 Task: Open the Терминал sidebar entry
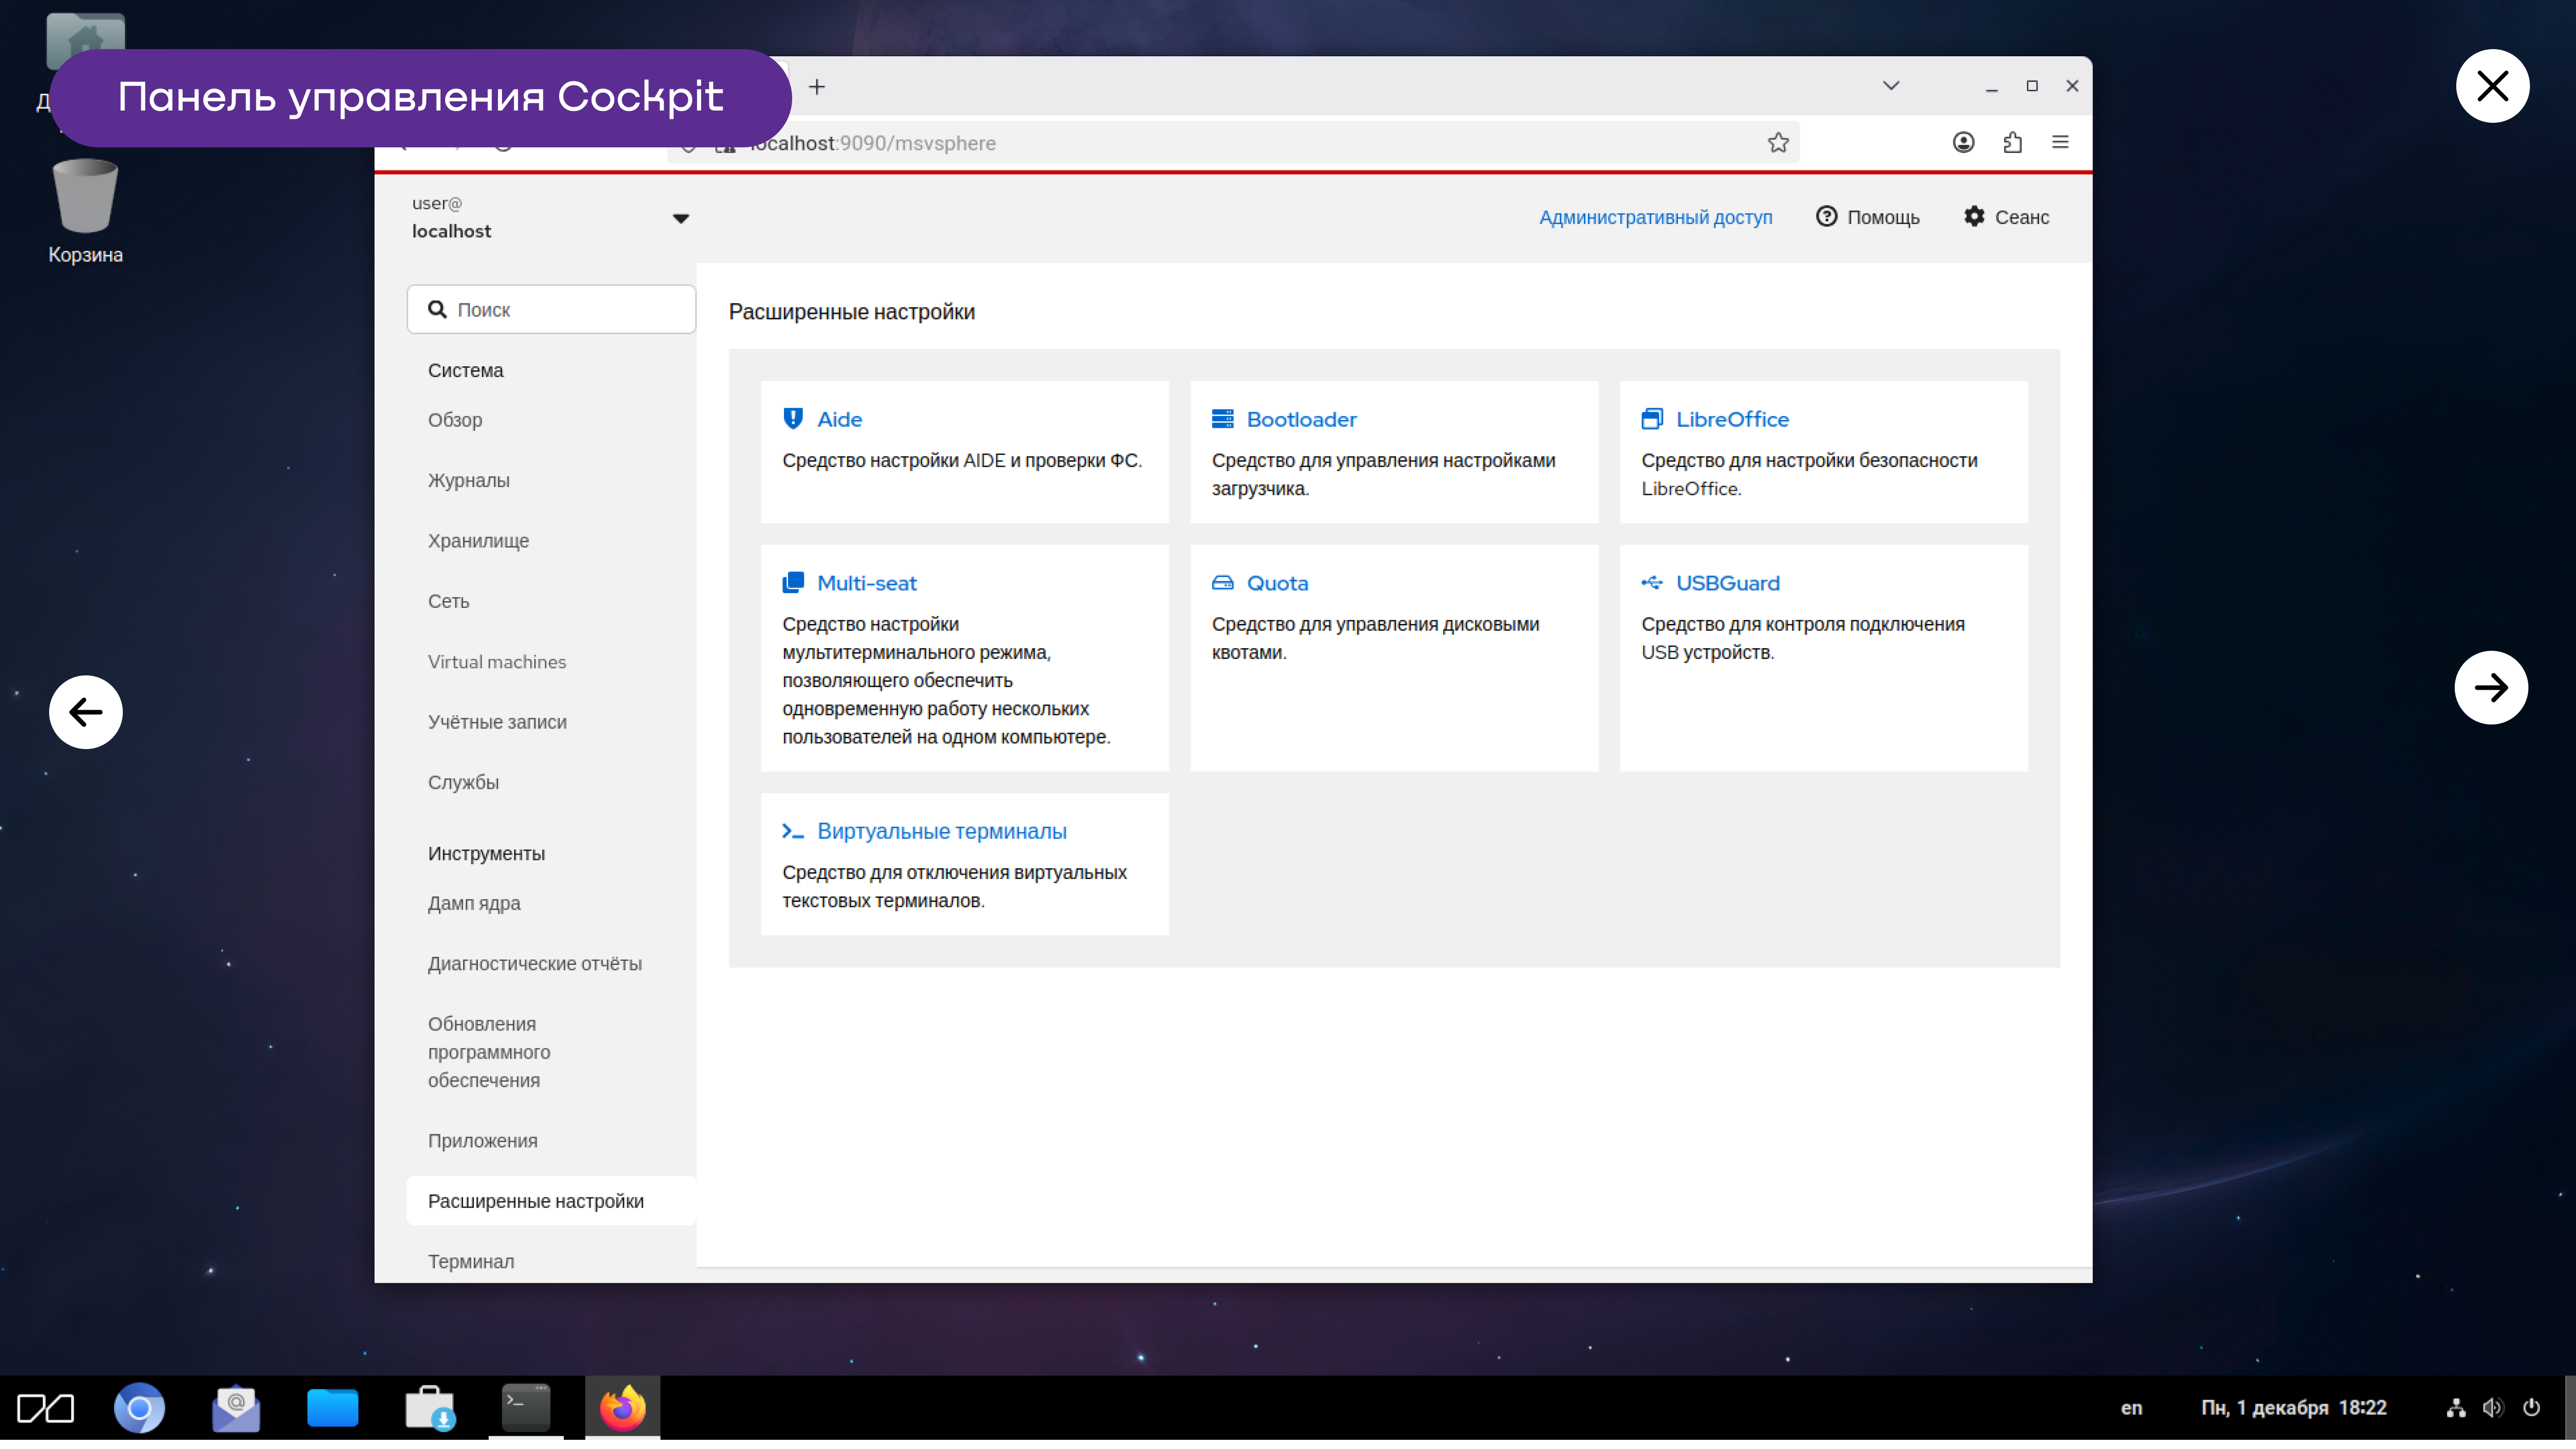coord(471,1261)
